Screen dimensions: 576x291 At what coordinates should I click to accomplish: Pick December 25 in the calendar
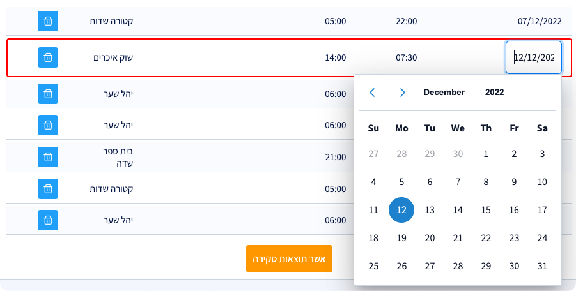pos(373,266)
